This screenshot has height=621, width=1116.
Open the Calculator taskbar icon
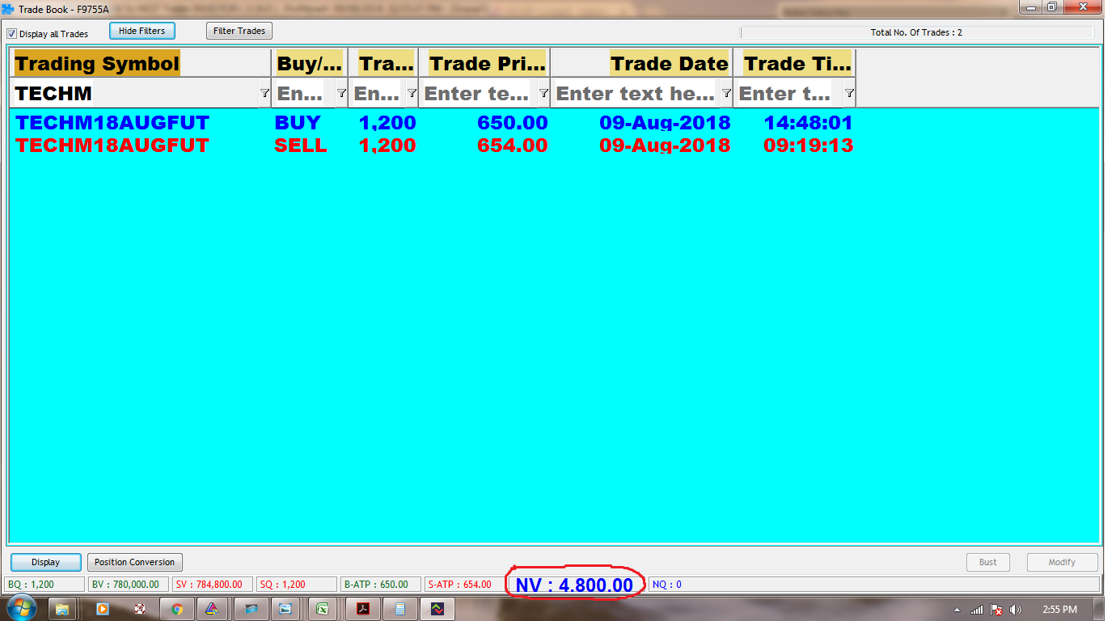[x=399, y=609]
